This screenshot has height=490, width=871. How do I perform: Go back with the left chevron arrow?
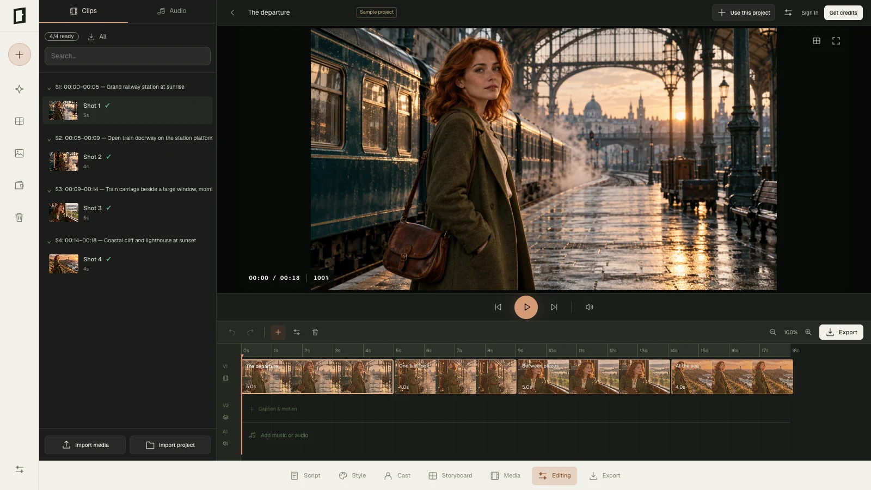tap(232, 13)
